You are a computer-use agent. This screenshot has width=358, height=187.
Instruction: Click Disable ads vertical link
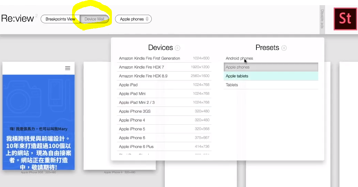point(322,19)
